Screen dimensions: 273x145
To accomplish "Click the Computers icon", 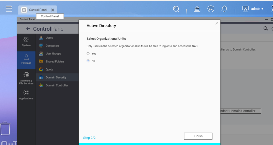I will coord(41,46).
